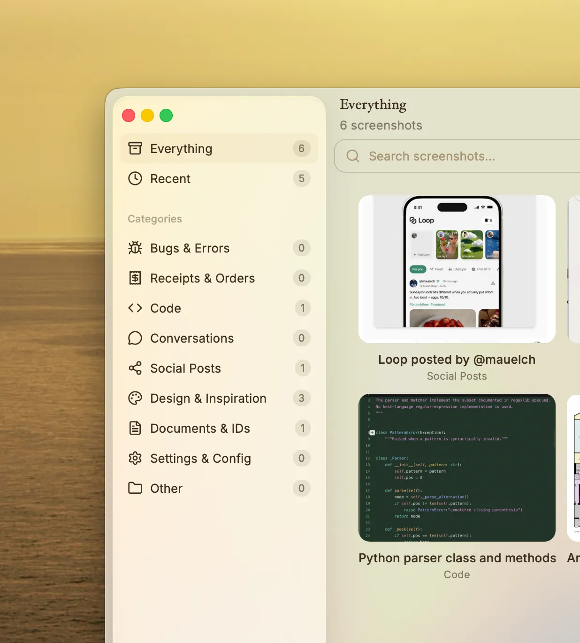Open the Receipts & Orders category label
580x643 pixels.
pos(203,278)
